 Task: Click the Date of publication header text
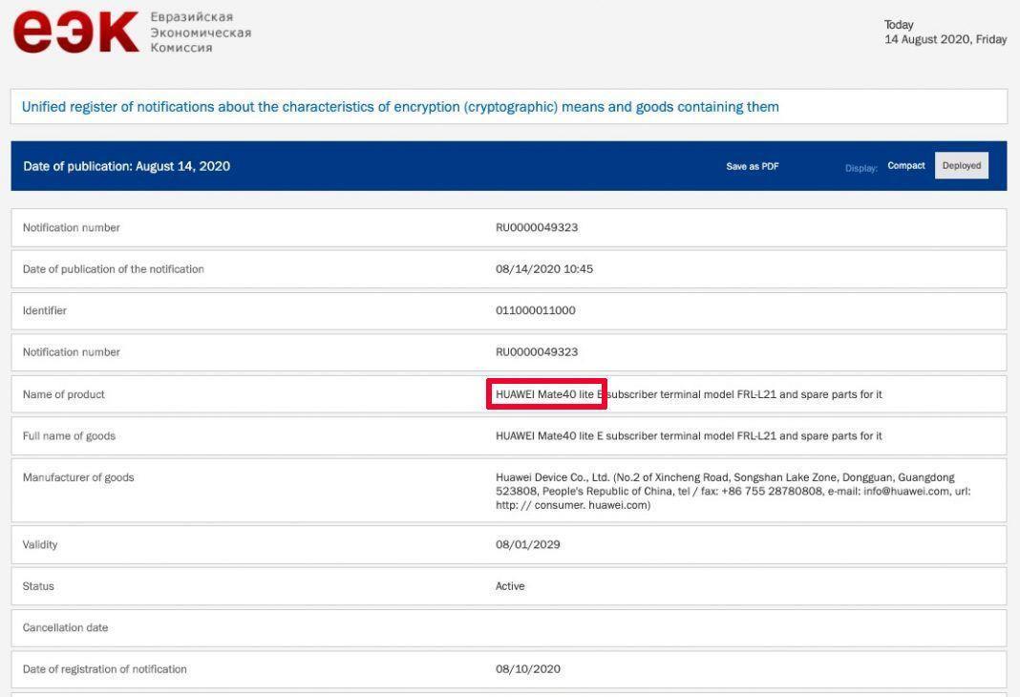(x=126, y=166)
